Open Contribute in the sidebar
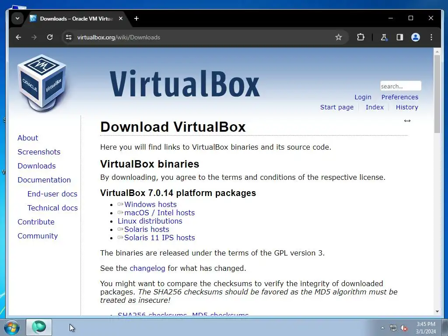Screen dimensions: 448x336 coord(36,222)
